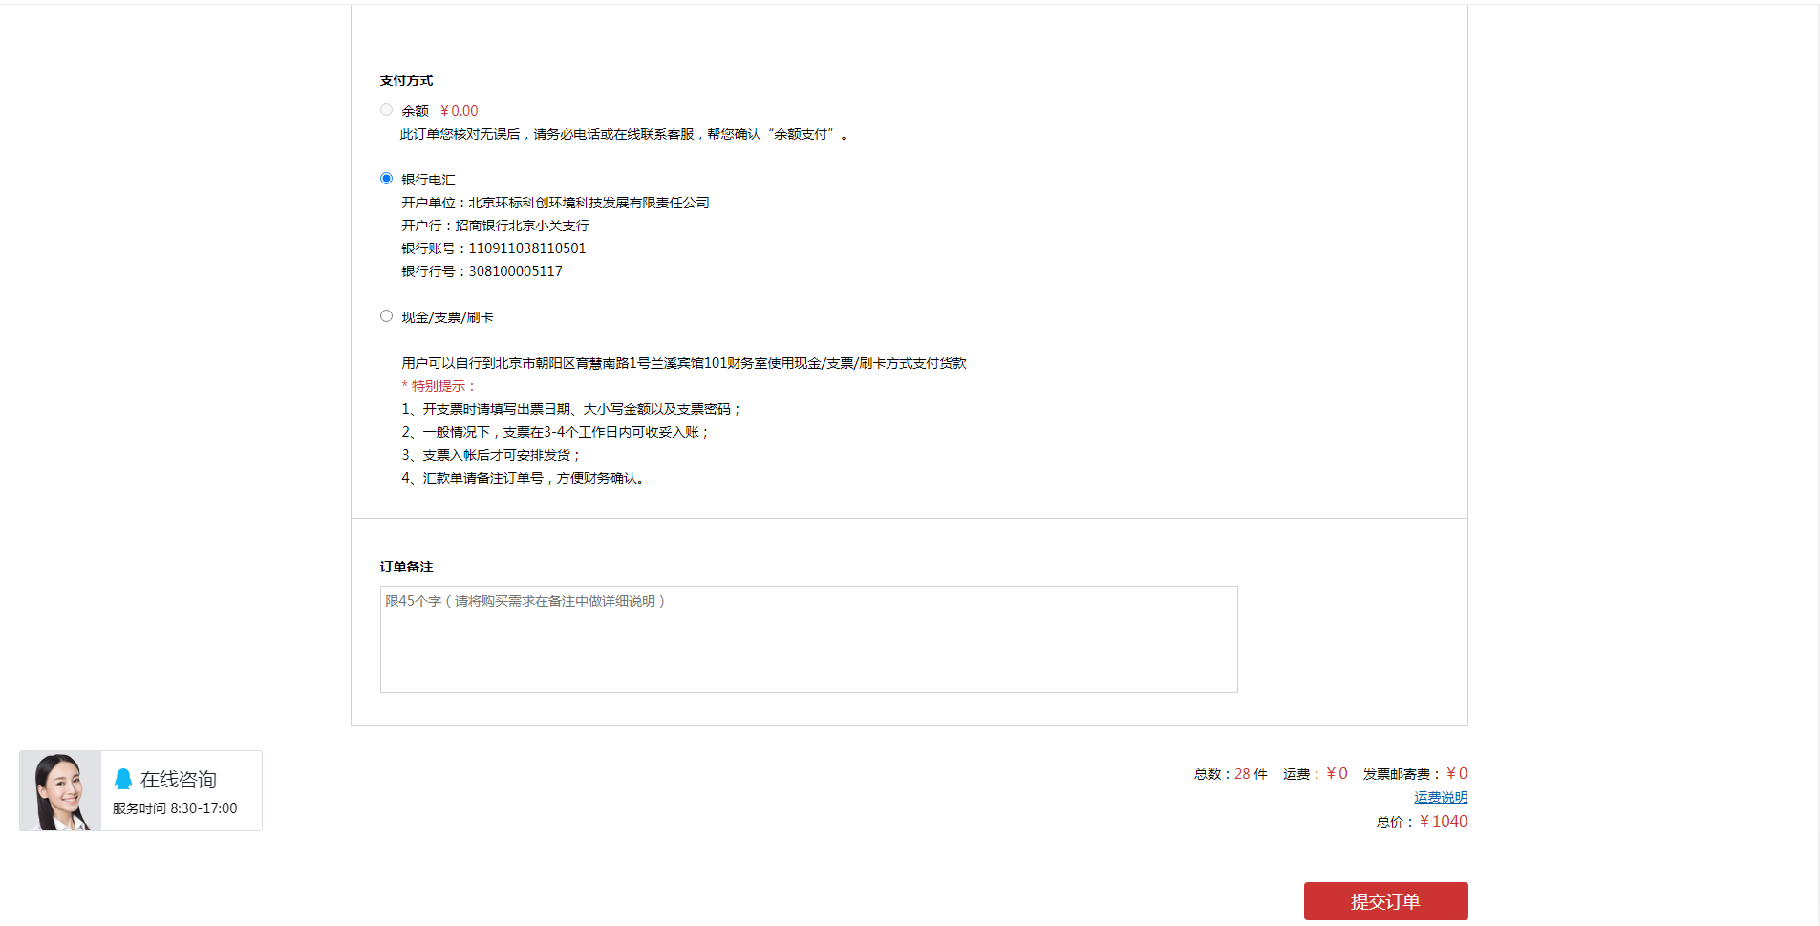
Task: Click the bank account number 110911038110501
Action: coord(526,248)
